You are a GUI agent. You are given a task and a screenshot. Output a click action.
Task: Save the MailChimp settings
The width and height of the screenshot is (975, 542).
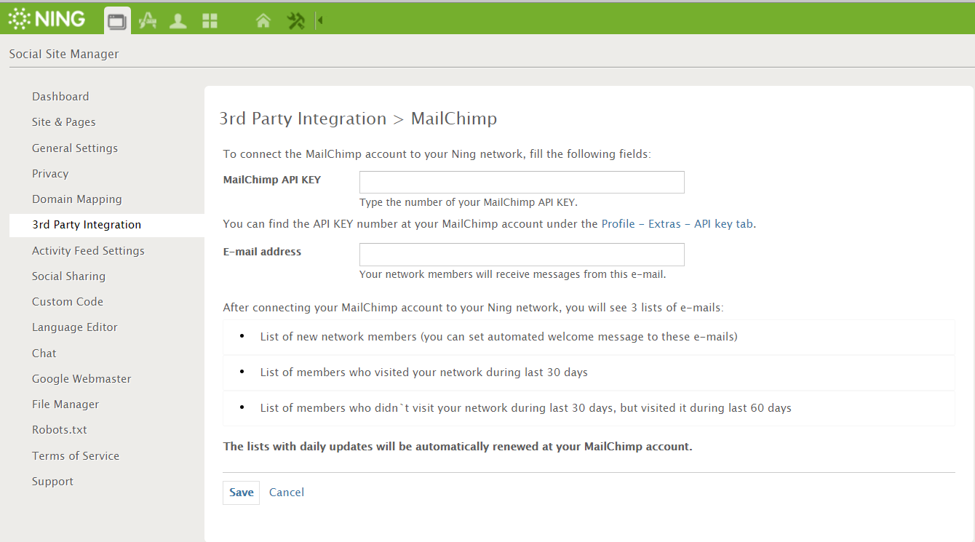[241, 493]
